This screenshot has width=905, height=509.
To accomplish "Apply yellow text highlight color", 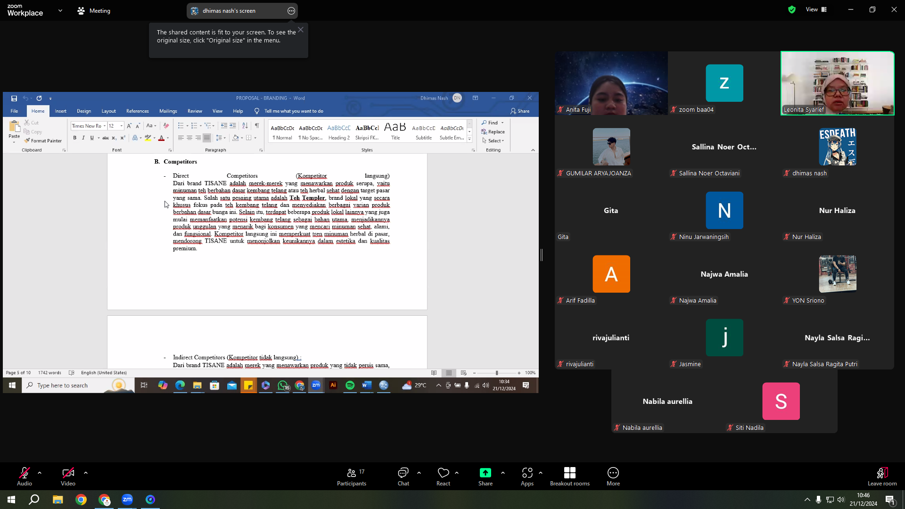I will 148,138.
